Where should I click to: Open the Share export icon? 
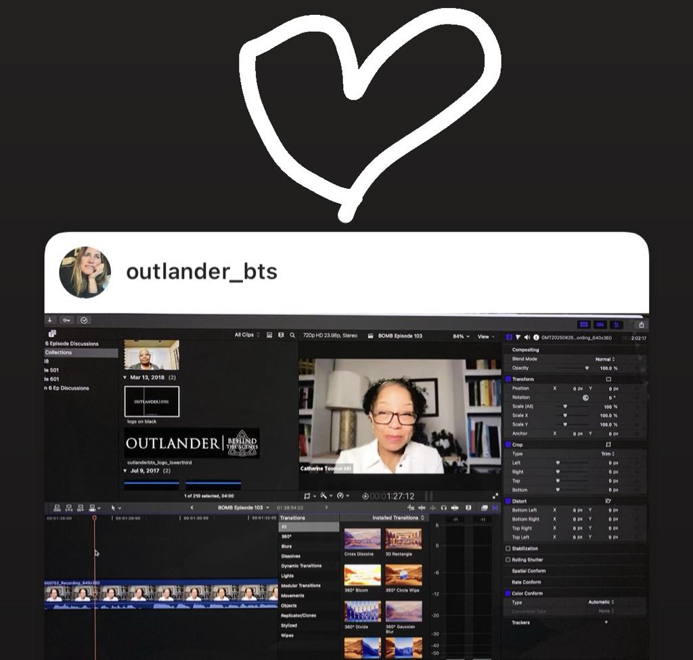click(x=642, y=325)
